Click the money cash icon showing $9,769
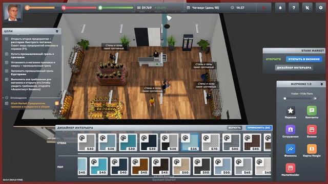Screen dimensions: 328x184 [139, 8]
